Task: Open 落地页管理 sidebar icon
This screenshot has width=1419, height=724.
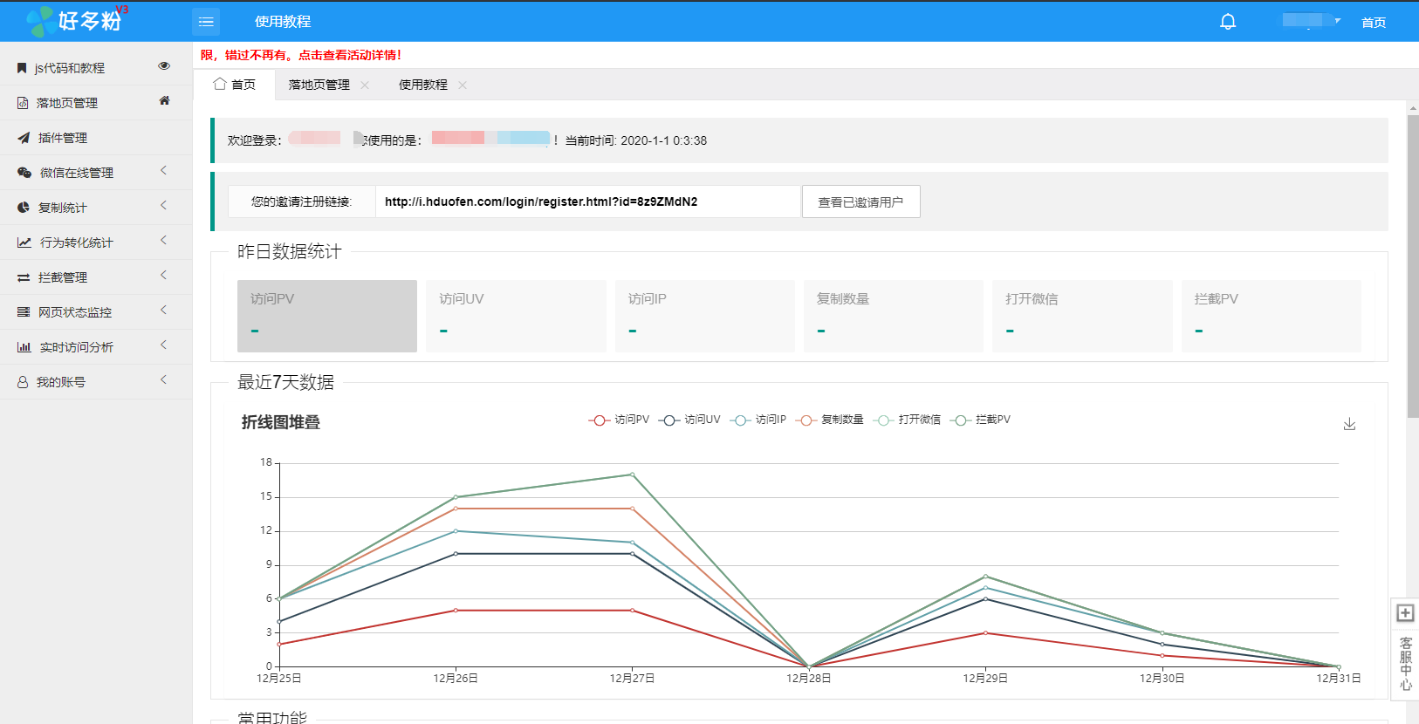Action: pos(23,103)
